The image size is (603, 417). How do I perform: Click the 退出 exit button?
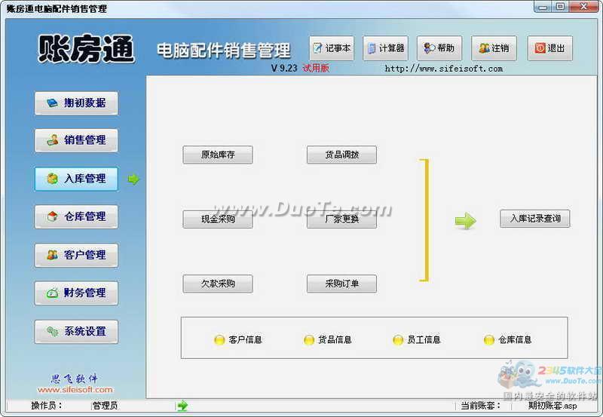[550, 48]
